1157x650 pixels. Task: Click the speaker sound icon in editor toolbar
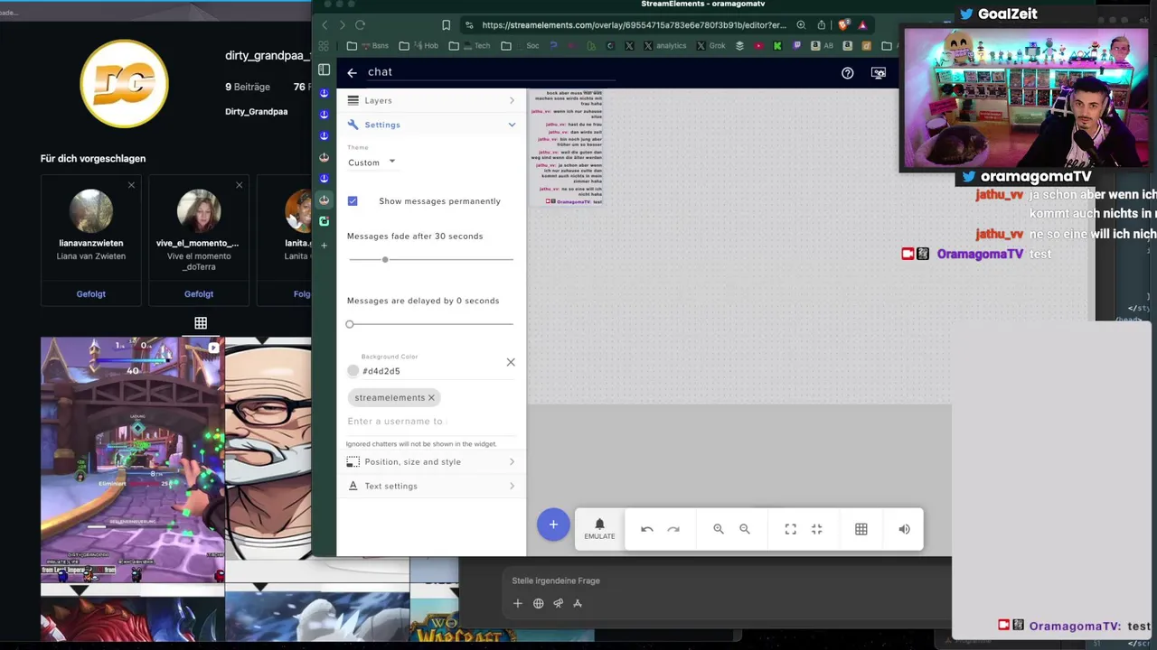pos(905,529)
